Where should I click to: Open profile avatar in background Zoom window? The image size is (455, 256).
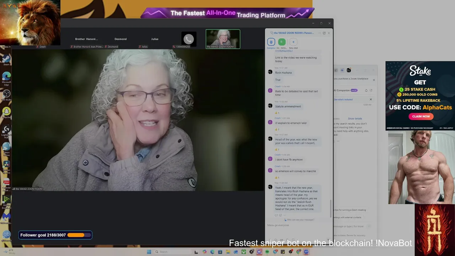tap(349, 70)
